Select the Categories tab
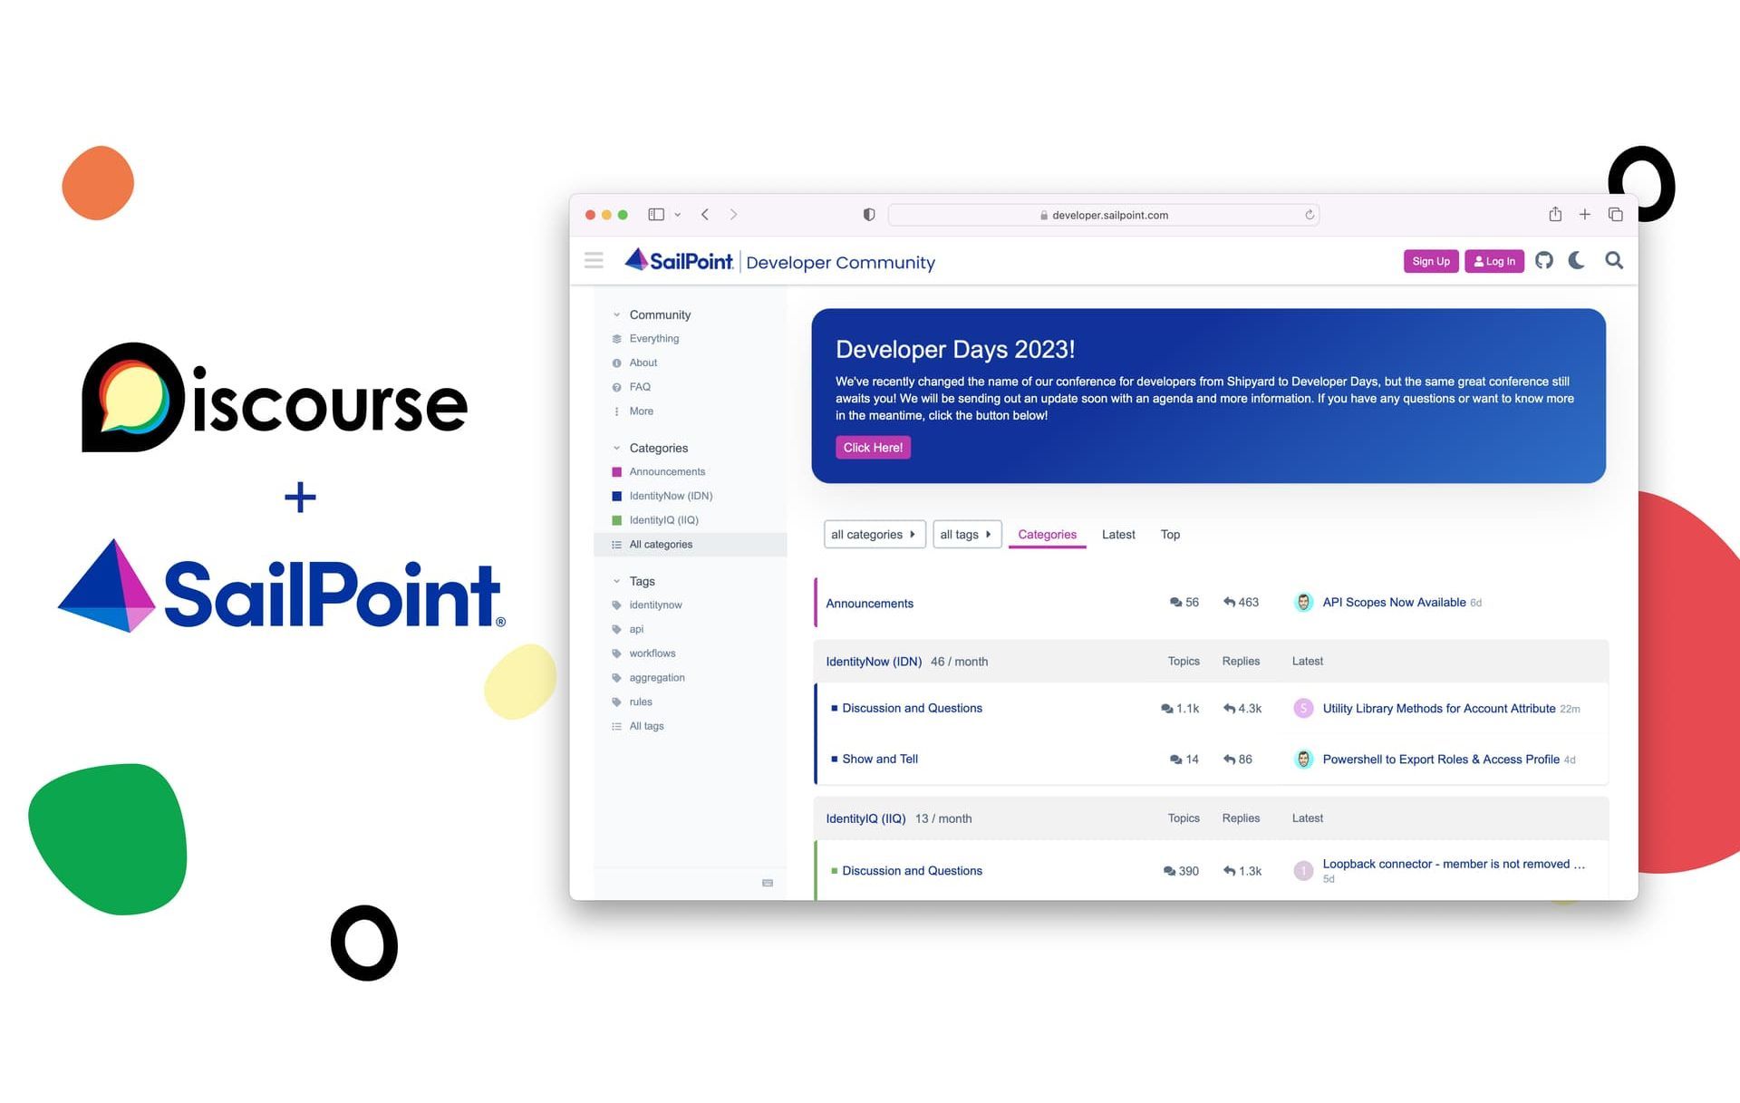 (1048, 534)
